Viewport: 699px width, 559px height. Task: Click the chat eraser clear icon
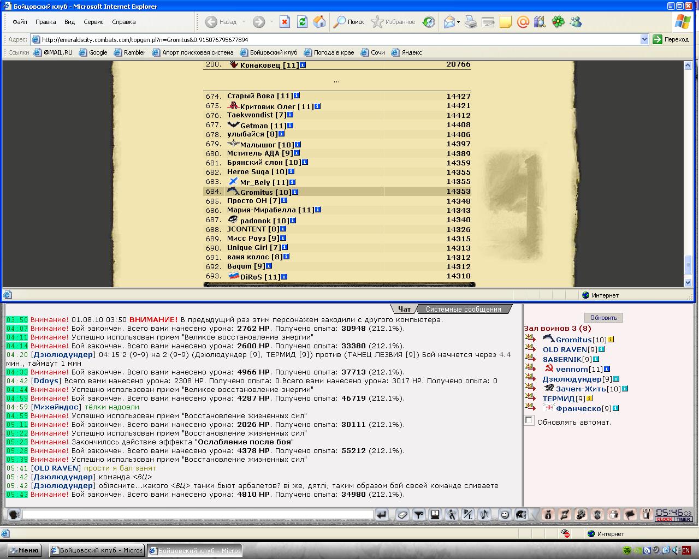(x=402, y=514)
